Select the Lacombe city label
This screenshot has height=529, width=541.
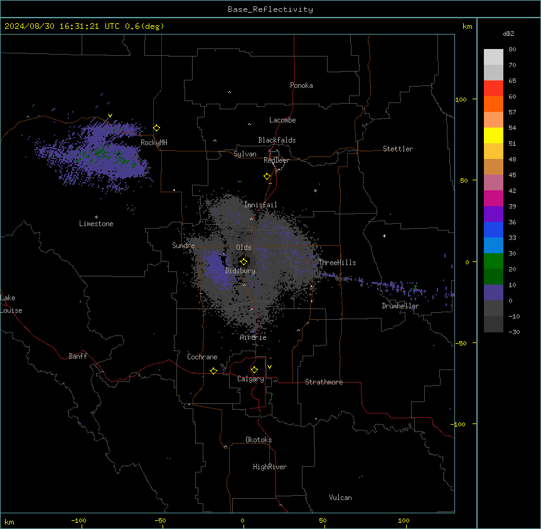tap(282, 120)
